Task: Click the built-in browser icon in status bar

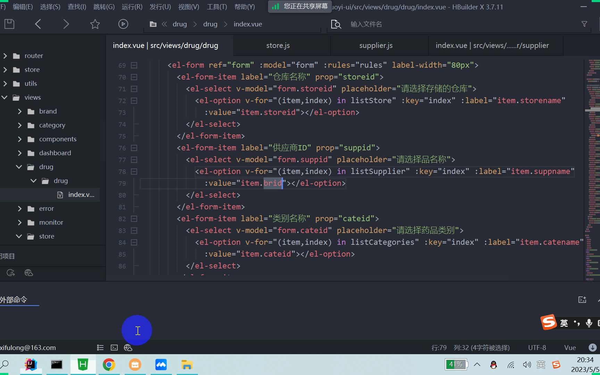Action: tap(128, 348)
